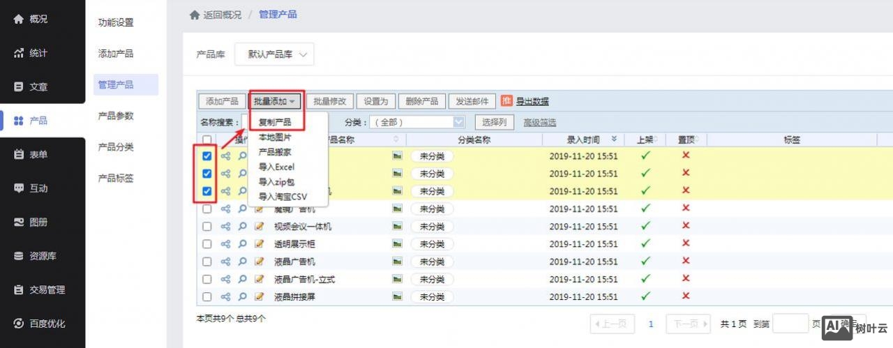Screen dimensions: 893x348
Task: Click the 返回概况 breadcrumb link
Action: click(223, 15)
